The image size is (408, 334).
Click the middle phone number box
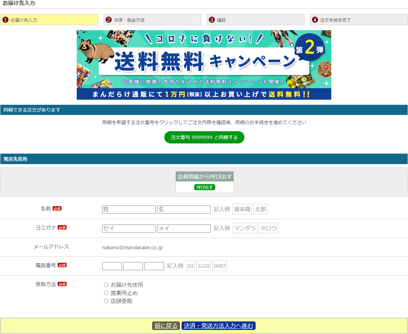pyautogui.click(x=133, y=266)
